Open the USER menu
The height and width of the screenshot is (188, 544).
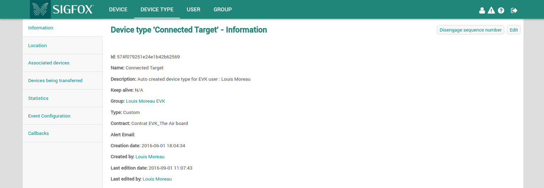(193, 10)
